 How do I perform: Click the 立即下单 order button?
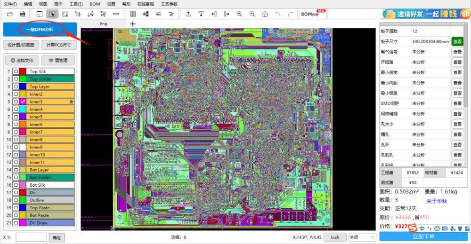pos(423,236)
